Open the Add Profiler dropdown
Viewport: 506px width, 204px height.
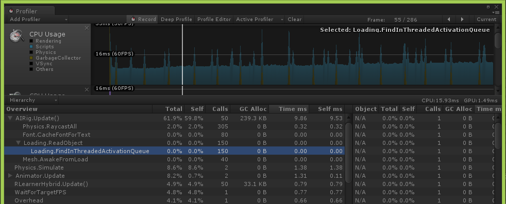pos(38,20)
